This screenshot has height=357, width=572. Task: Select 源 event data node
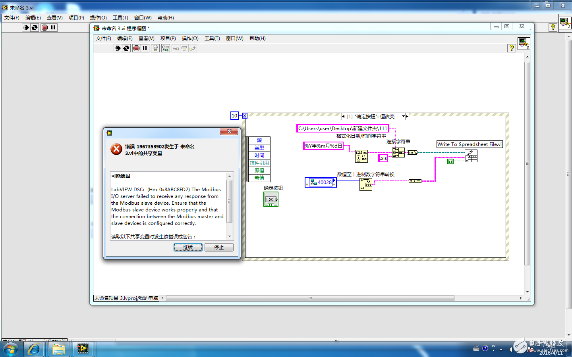click(x=259, y=140)
